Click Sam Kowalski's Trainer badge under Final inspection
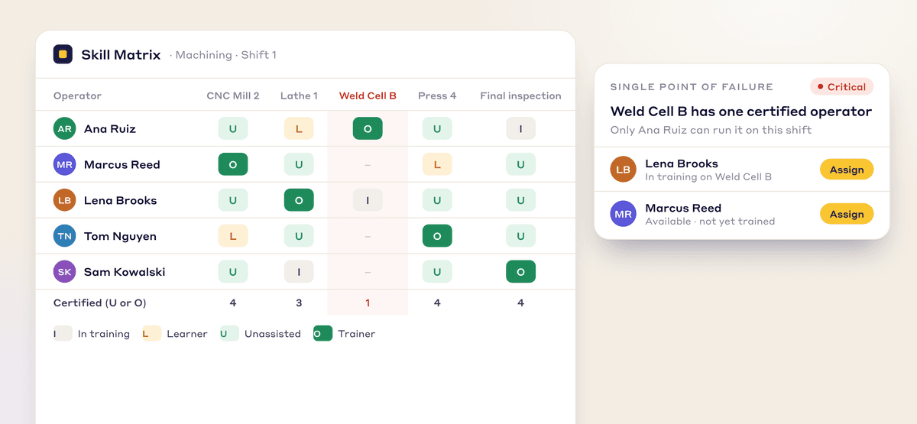This screenshot has height=424, width=917. coord(520,272)
